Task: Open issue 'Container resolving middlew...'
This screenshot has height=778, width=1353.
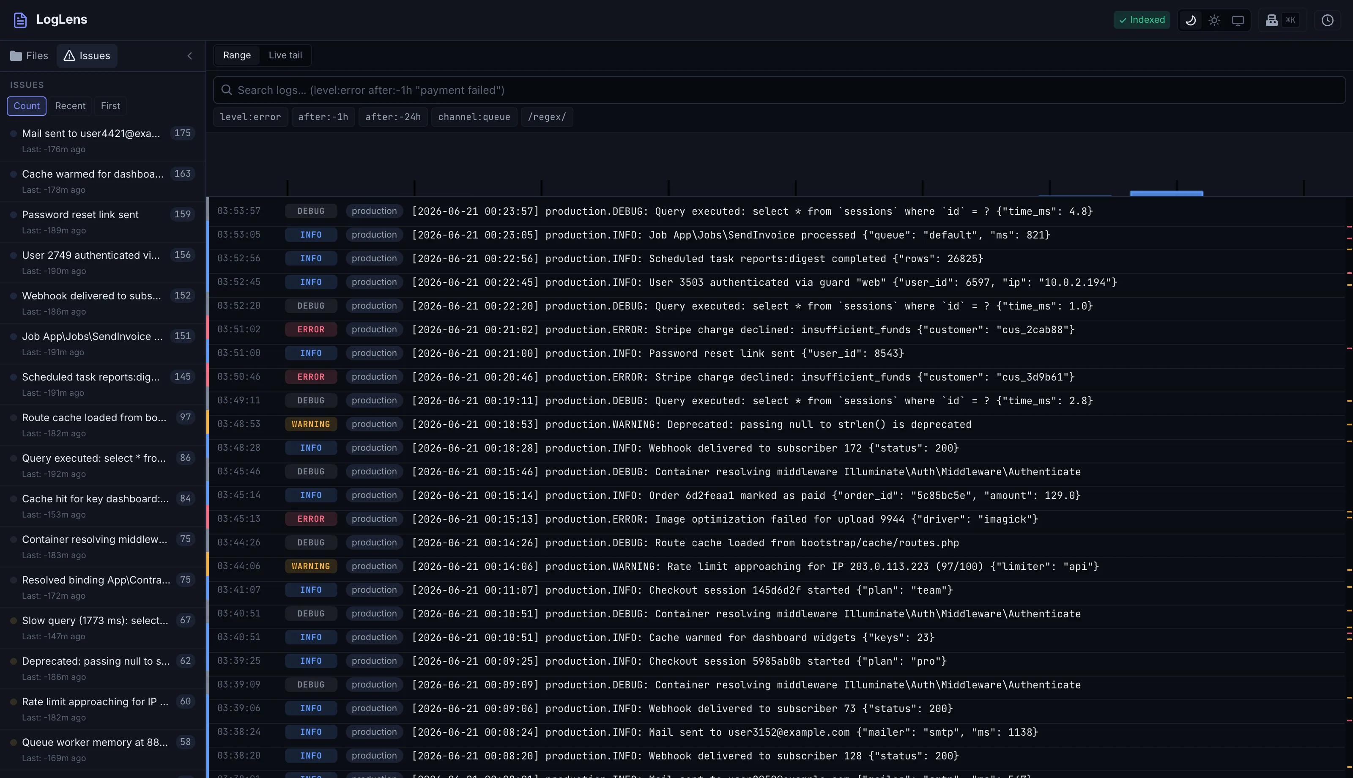Action: pyautogui.click(x=103, y=547)
